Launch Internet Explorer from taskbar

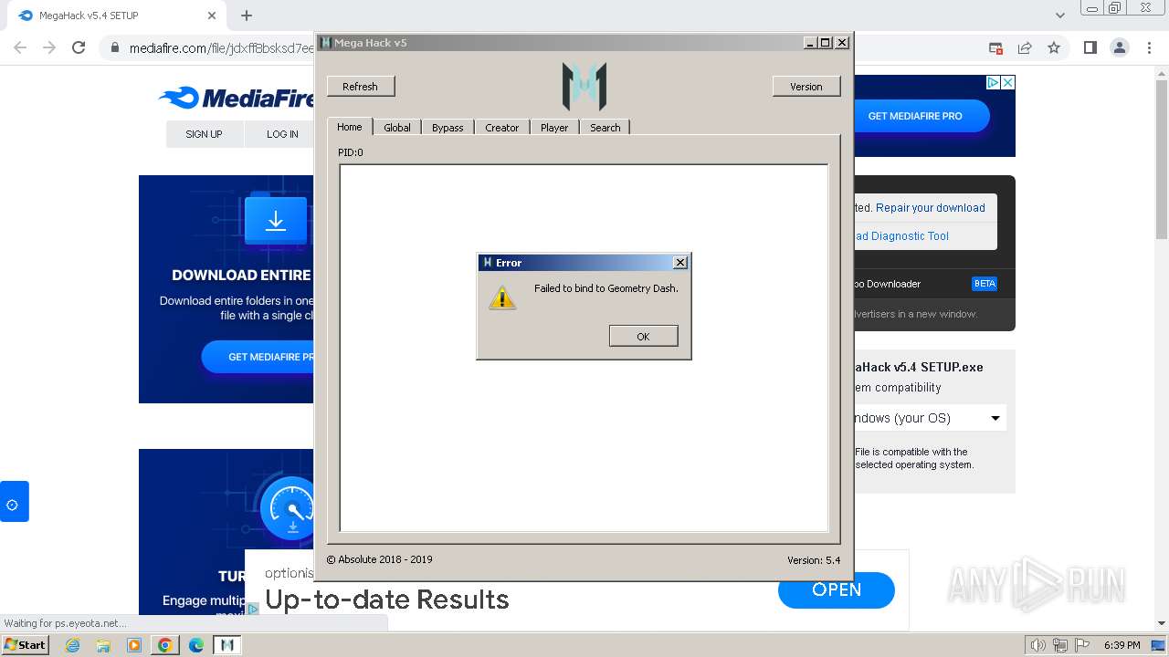pyautogui.click(x=73, y=645)
